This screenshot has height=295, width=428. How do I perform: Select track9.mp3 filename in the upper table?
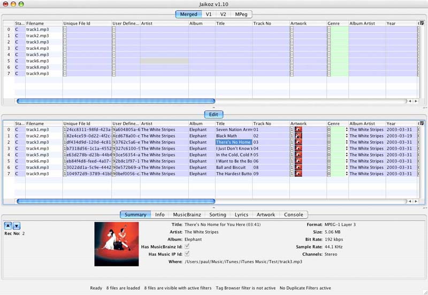(x=44, y=73)
